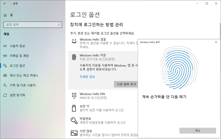Select 이메일 및 계정 in the sidebar
This screenshot has width=221, height=139.
33,56
